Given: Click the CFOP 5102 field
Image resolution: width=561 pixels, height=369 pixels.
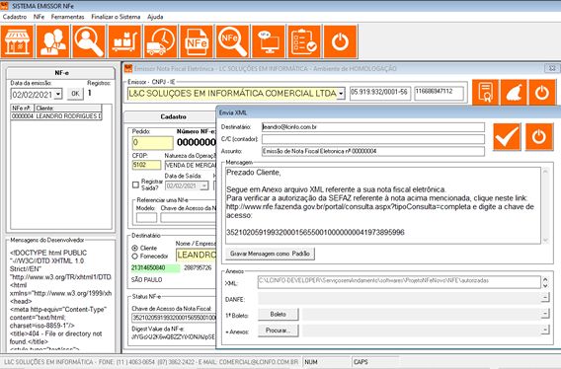Looking at the screenshot, I should click(147, 165).
